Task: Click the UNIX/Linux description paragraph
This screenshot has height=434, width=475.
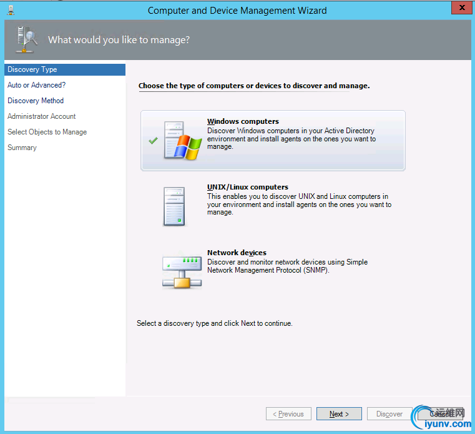Action: pos(300,204)
